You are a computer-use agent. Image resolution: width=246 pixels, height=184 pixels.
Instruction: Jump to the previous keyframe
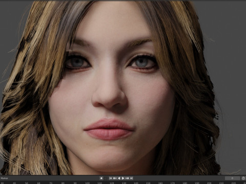[x=115, y=178]
